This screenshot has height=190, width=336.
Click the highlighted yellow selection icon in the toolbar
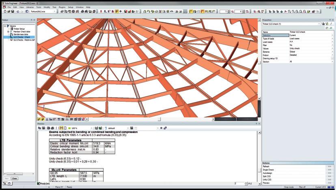pyautogui.click(x=117, y=11)
